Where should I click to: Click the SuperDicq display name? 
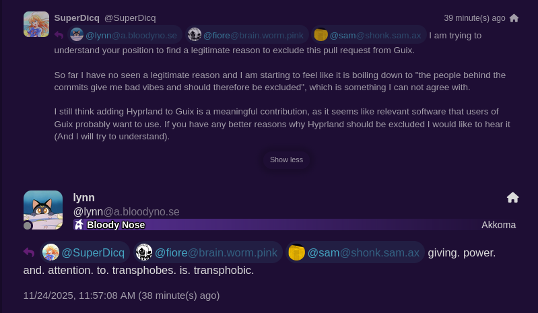tap(77, 18)
